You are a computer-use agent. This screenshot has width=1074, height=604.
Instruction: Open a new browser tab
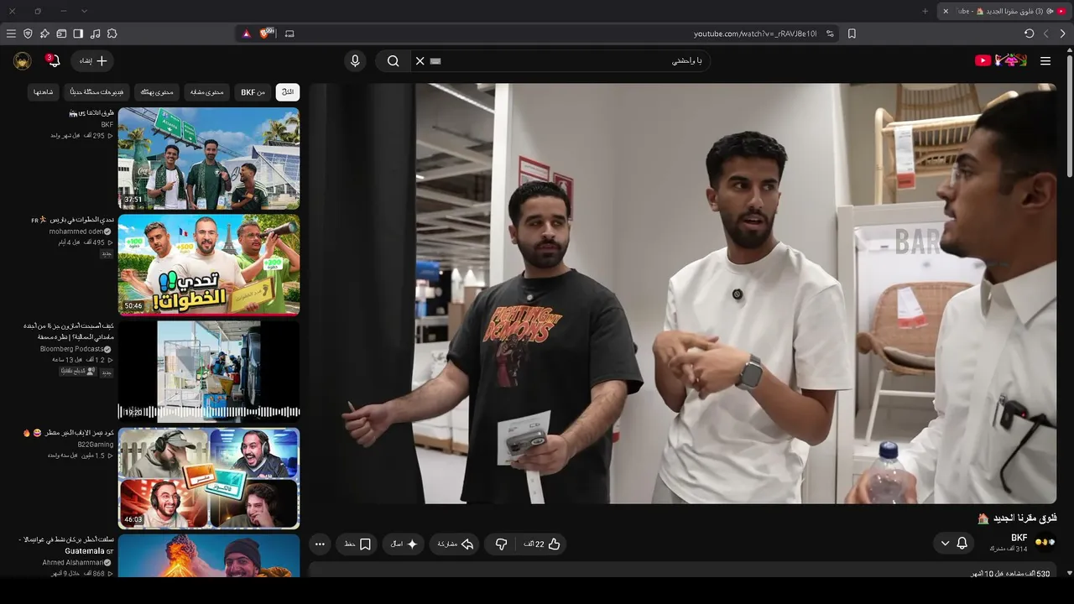click(925, 11)
